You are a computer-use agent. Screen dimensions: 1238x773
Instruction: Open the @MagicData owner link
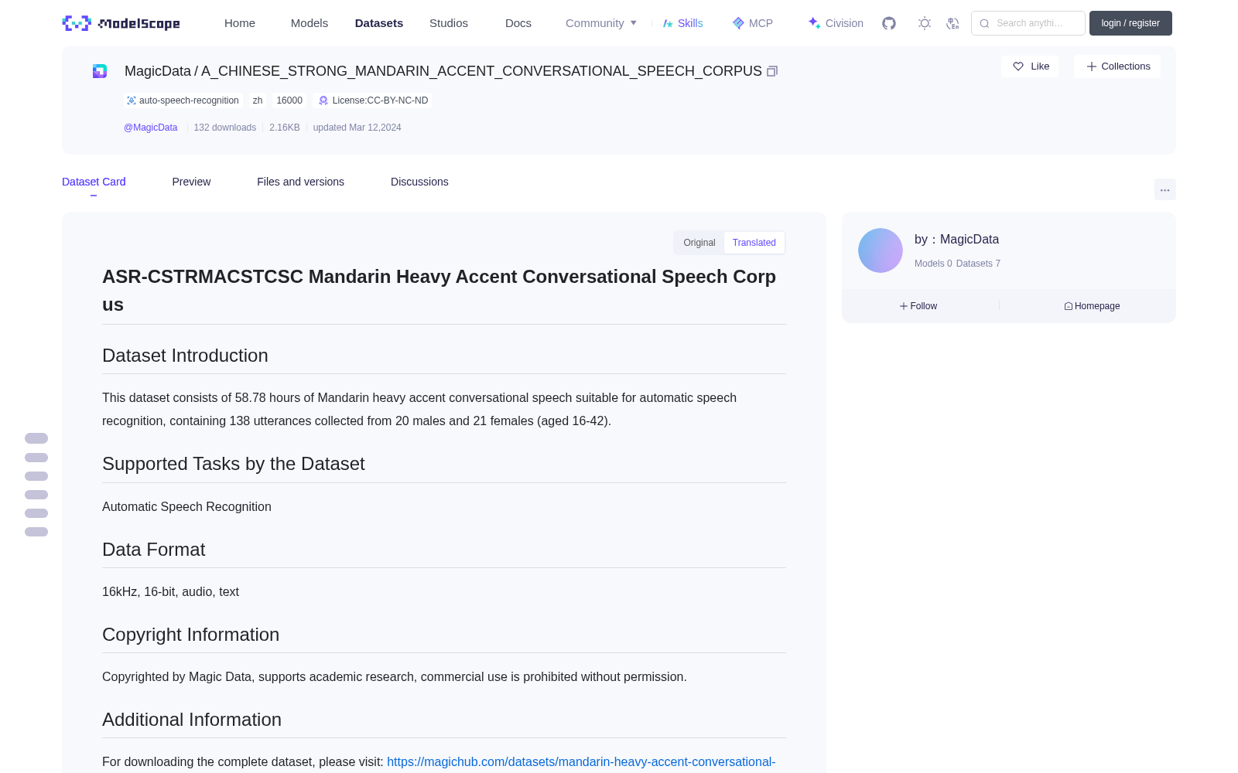151,128
